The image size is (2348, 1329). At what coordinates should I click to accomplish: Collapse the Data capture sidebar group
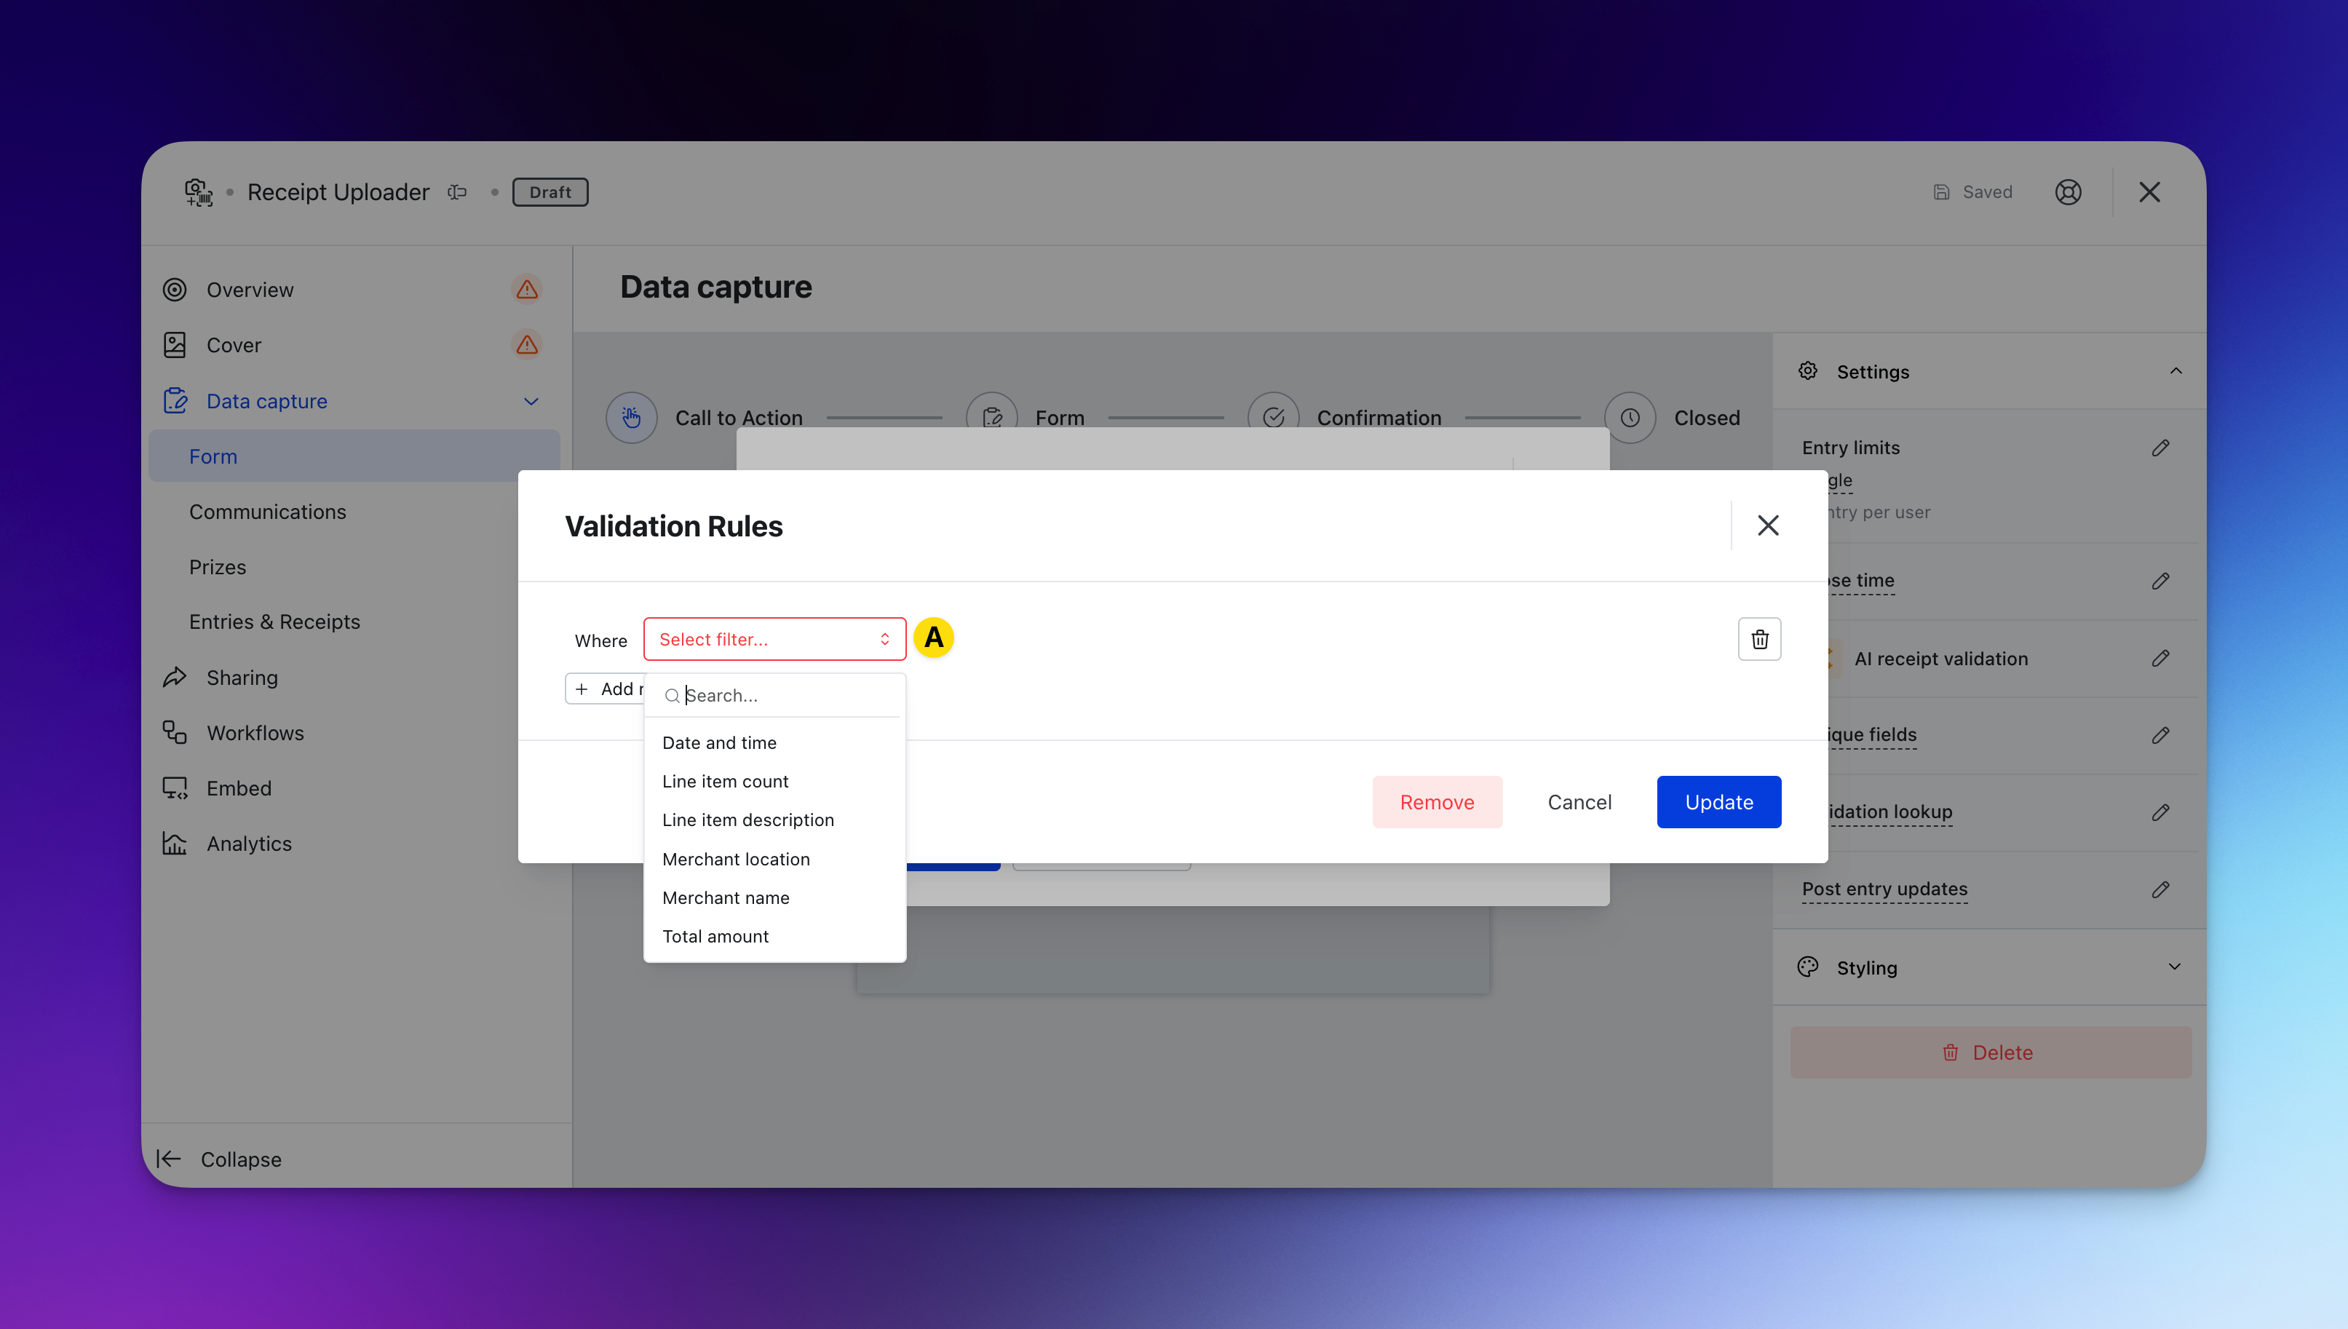click(x=531, y=401)
